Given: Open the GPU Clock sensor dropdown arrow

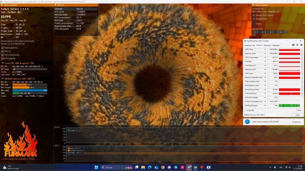Looking at the screenshot, I should pos(265,50).
